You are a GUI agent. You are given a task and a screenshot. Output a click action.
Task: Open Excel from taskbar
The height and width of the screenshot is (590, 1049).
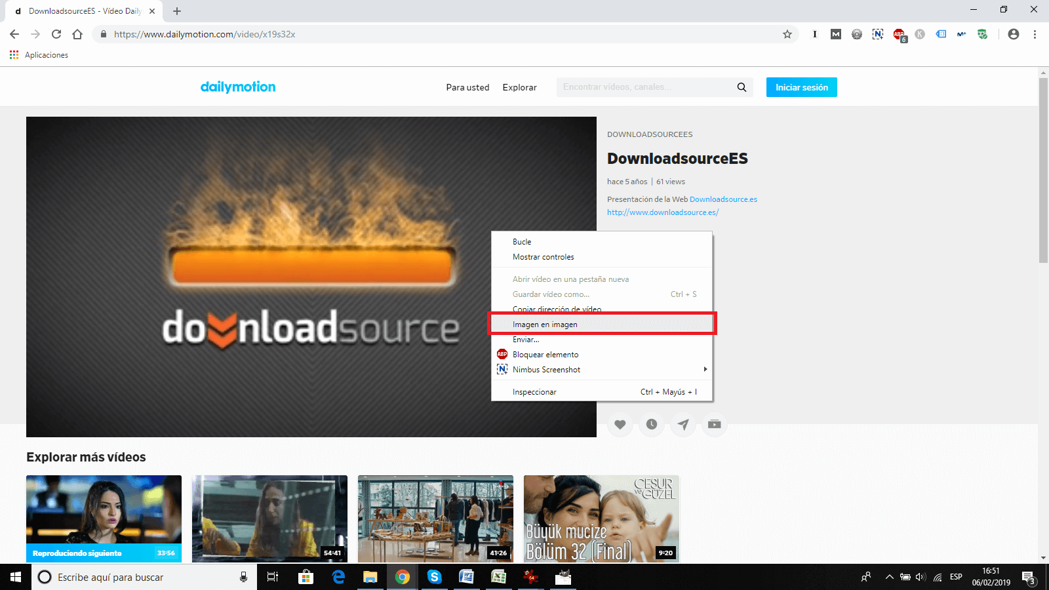point(498,577)
